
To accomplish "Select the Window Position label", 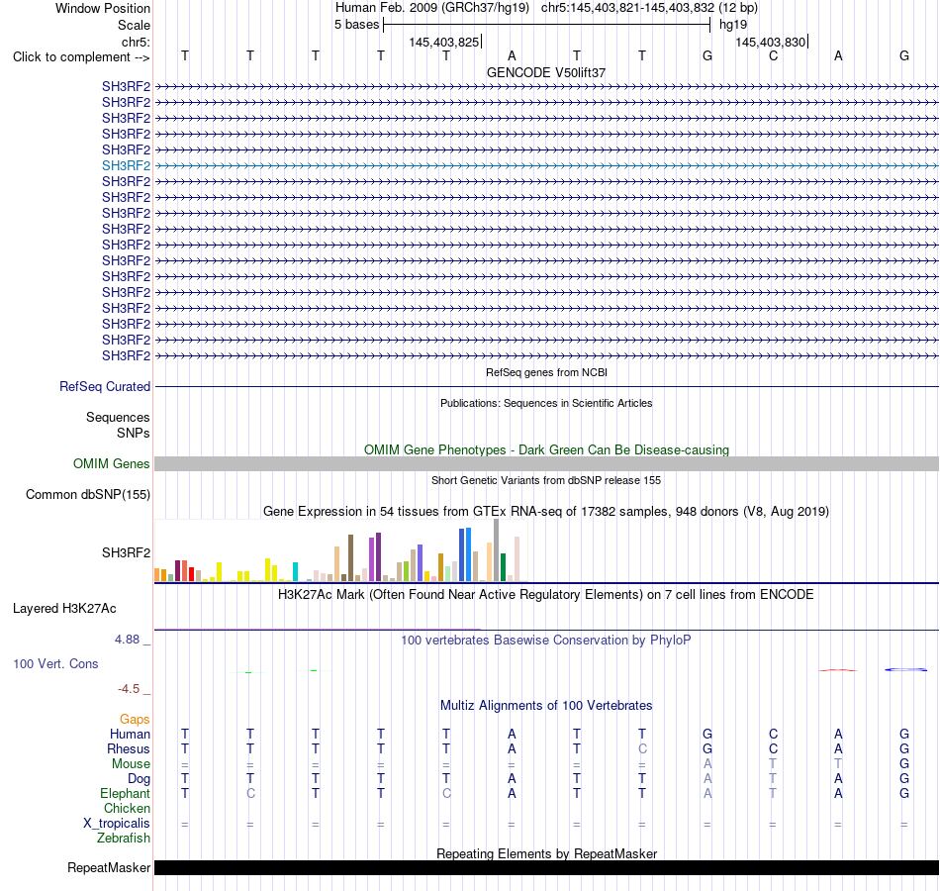I will pyautogui.click(x=103, y=8).
